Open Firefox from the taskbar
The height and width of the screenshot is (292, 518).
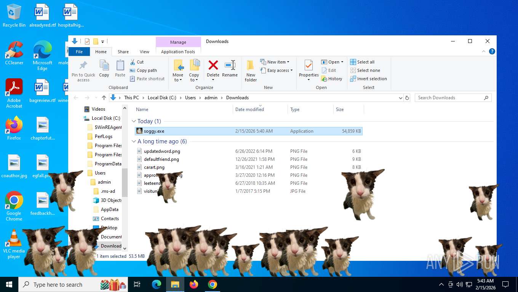[x=194, y=284]
